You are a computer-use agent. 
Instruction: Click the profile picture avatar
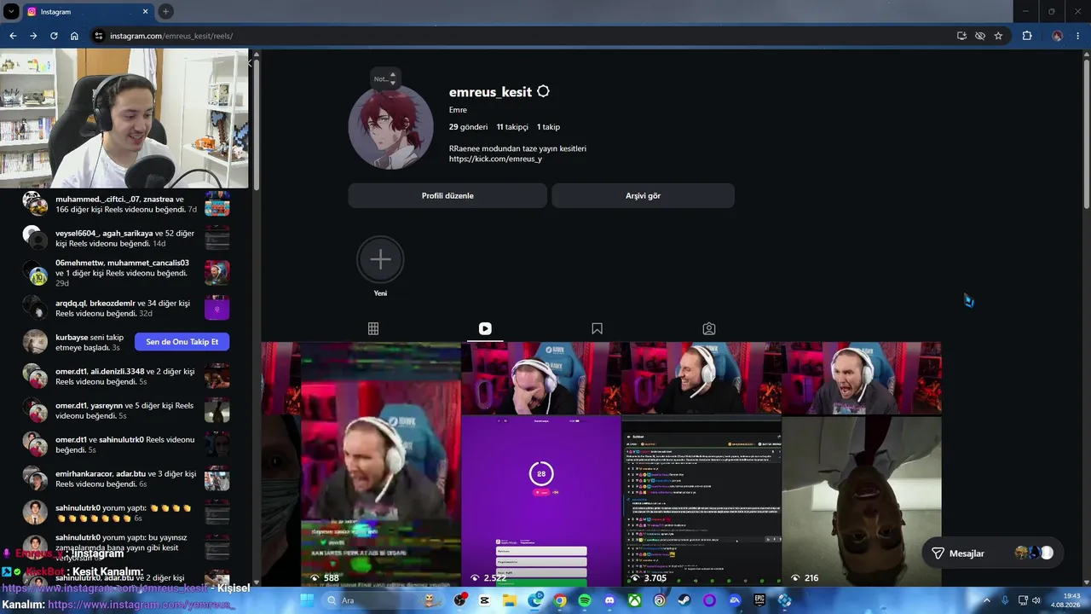click(390, 127)
